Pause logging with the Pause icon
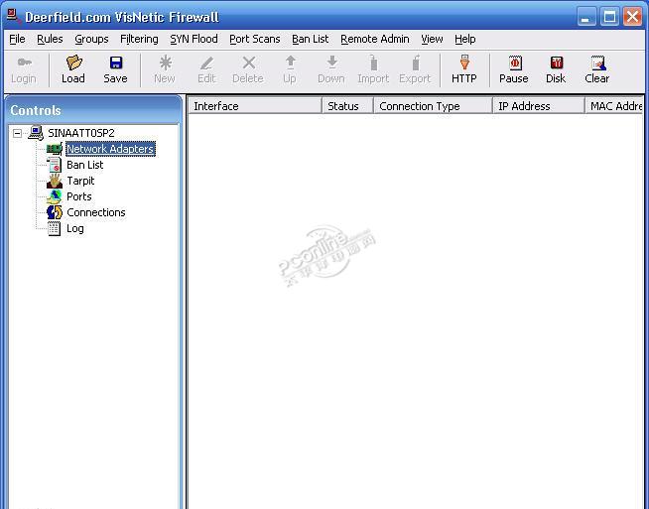 514,63
